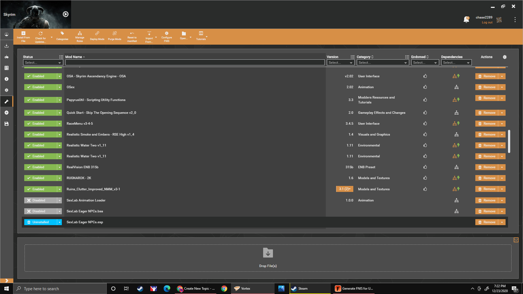Endorse OSex with thumbs-up icon

click(425, 87)
